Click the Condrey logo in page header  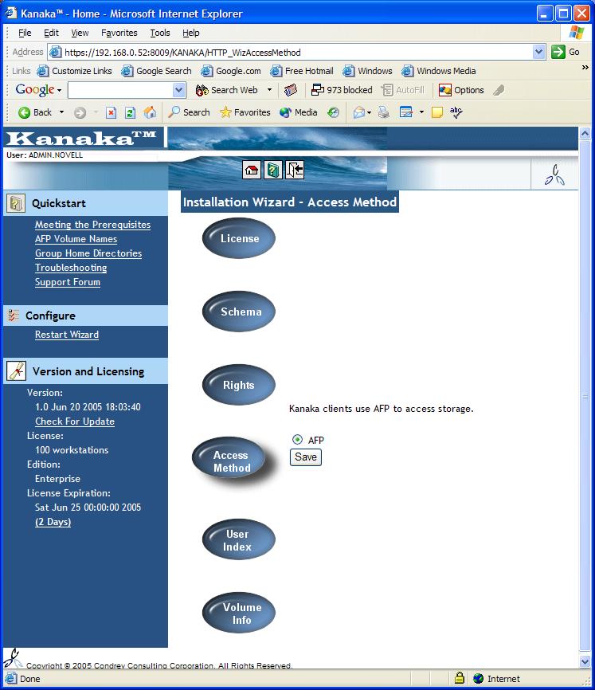coord(554,175)
